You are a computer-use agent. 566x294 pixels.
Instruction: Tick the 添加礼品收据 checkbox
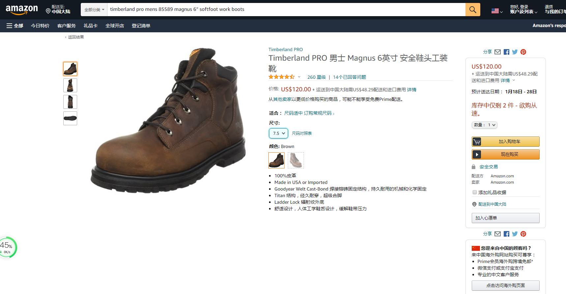[x=475, y=192]
